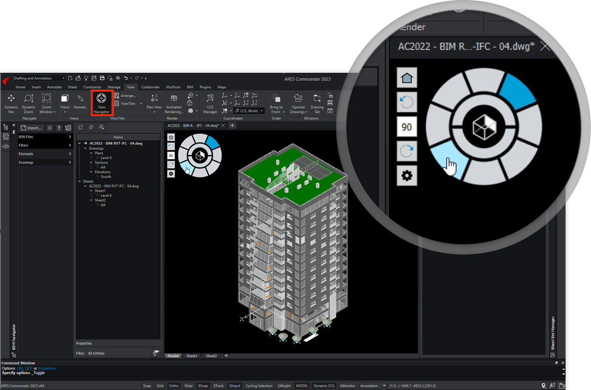
Task: Toggle Grid display in the status bar
Action: 160,385
